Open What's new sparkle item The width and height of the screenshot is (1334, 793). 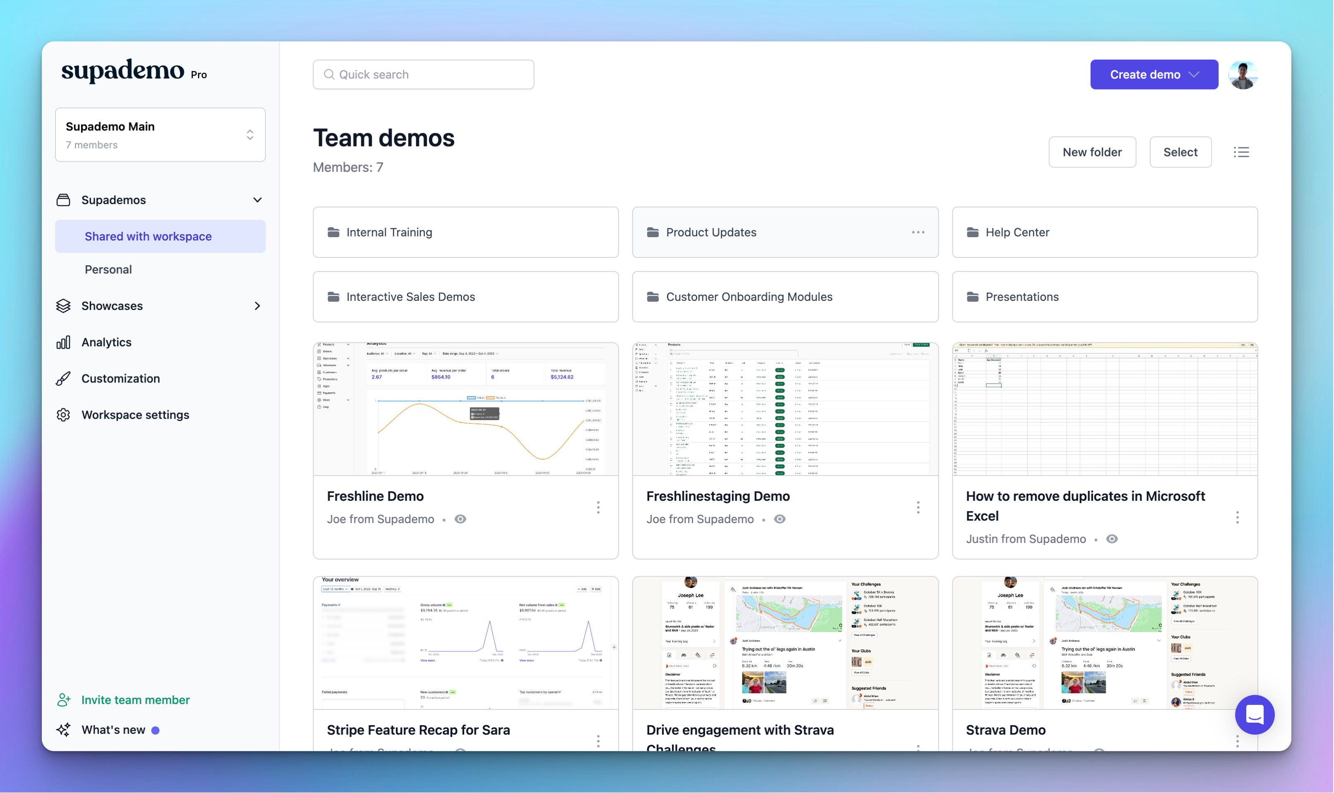coord(113,729)
